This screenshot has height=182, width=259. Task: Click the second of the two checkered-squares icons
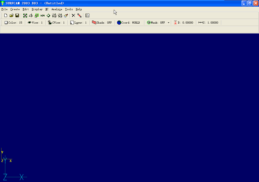pos(60,15)
